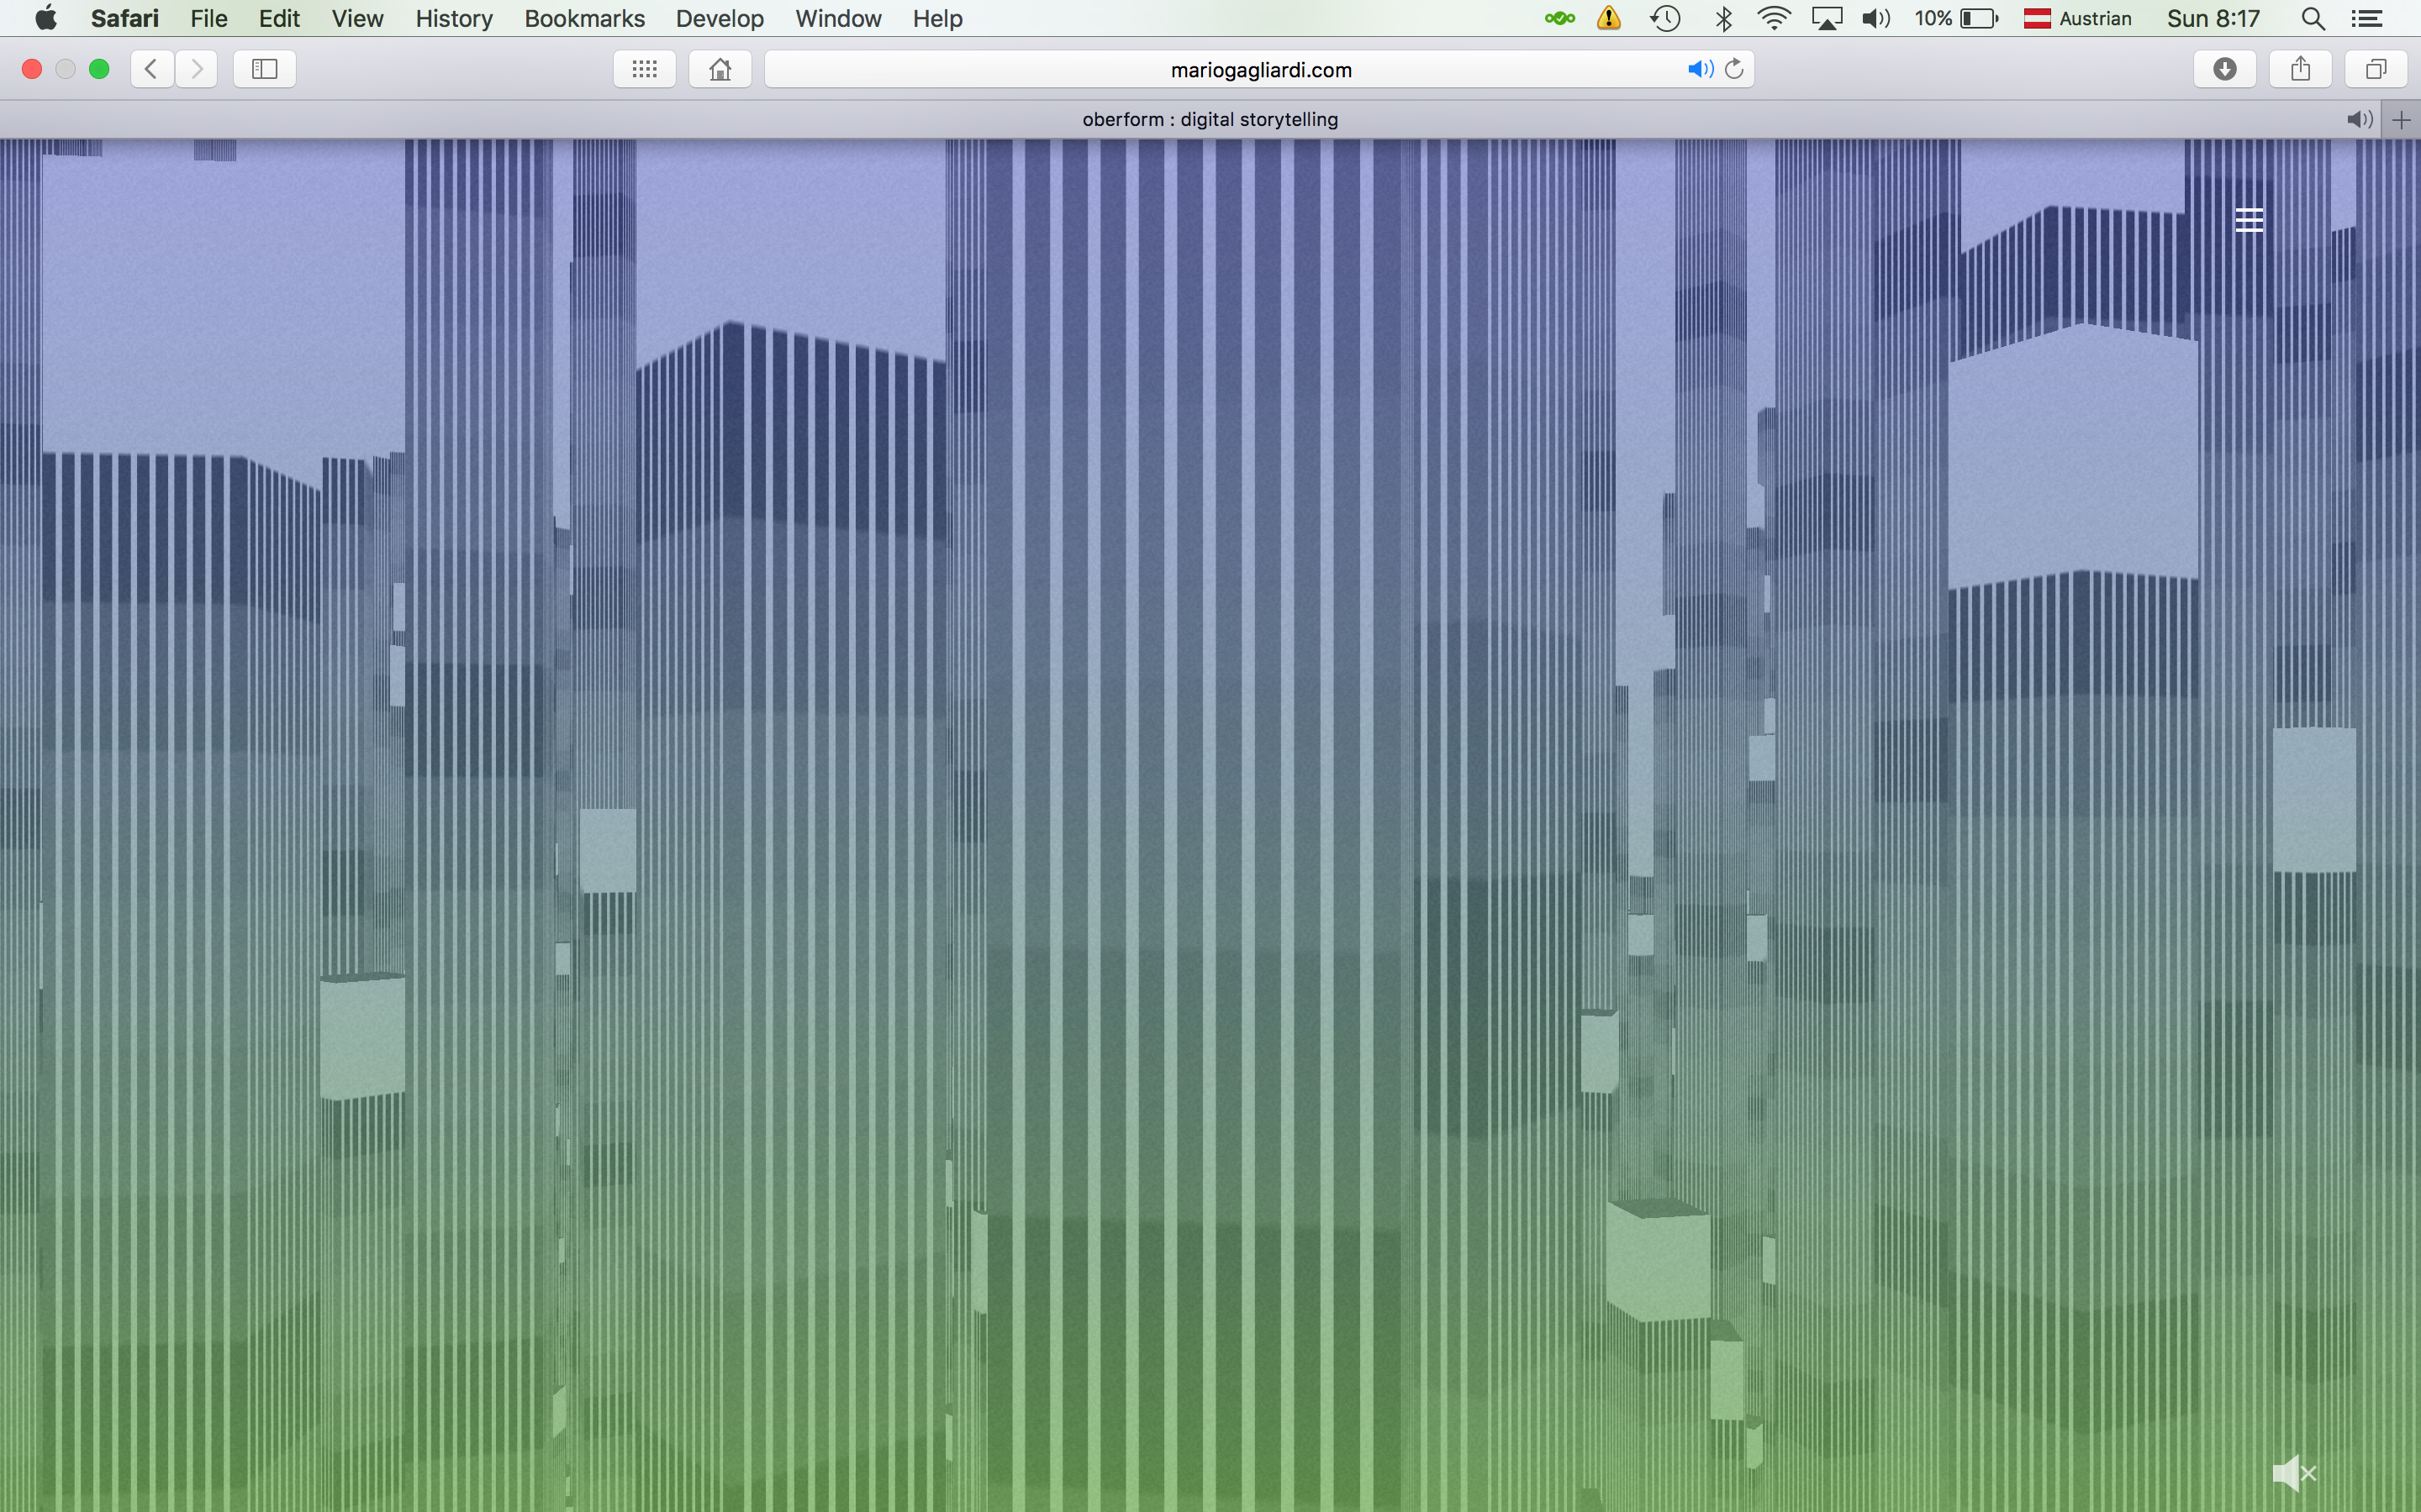Select the oberform : digital storytelling tab
The image size is (2421, 1512).
[1210, 119]
